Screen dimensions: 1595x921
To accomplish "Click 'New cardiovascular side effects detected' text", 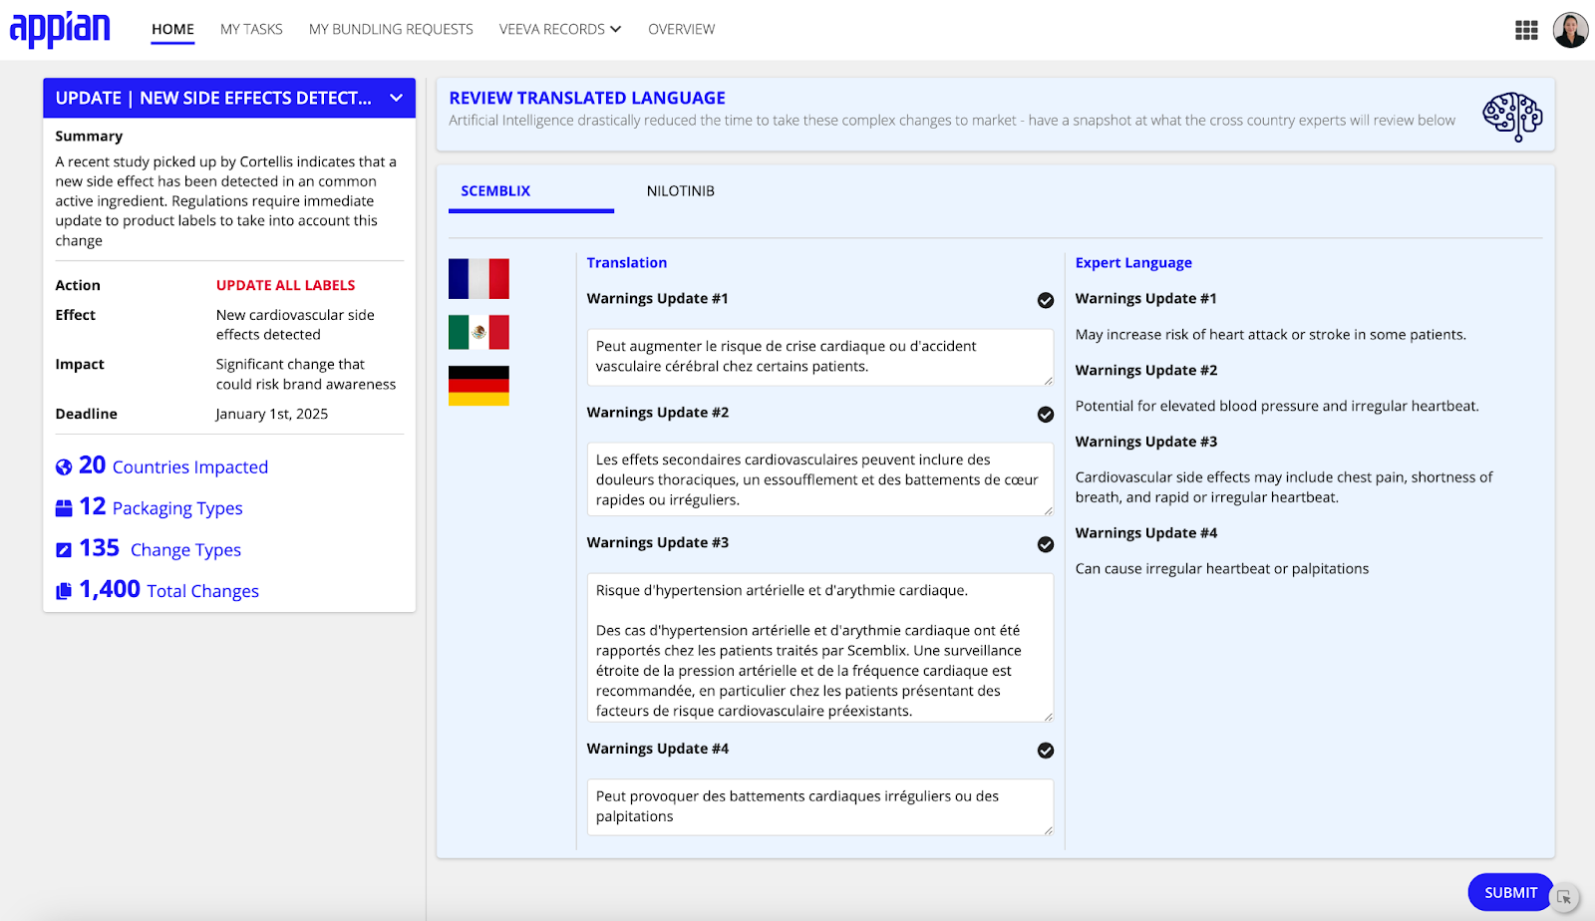I will pyautogui.click(x=295, y=325).
